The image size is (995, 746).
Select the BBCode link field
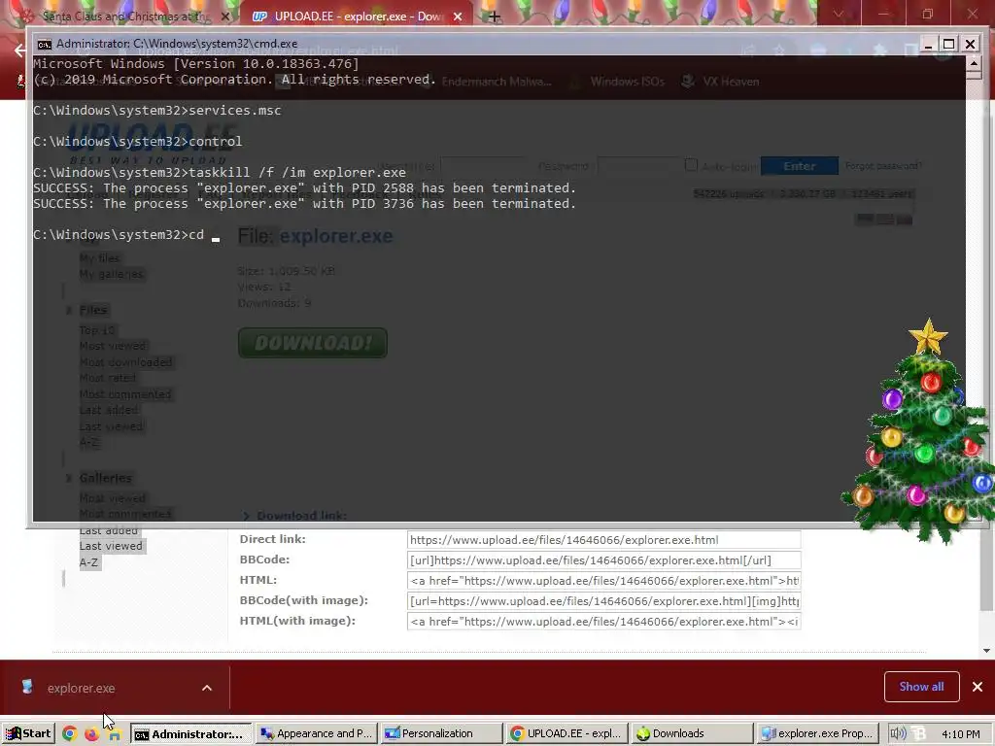[x=603, y=560]
